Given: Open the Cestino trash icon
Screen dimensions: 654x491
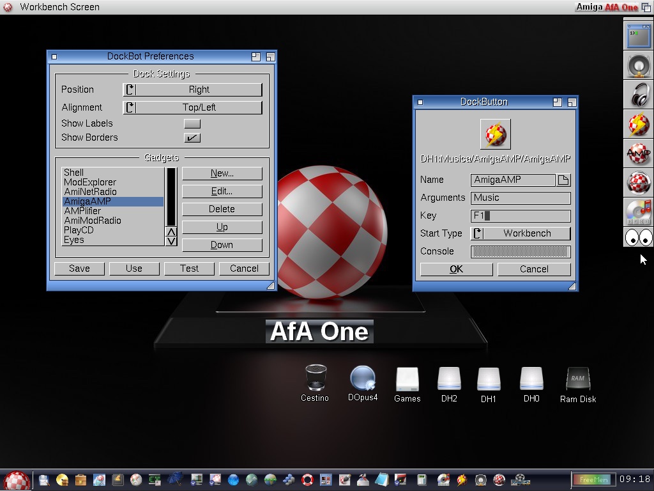Looking at the screenshot, I should click(x=316, y=378).
